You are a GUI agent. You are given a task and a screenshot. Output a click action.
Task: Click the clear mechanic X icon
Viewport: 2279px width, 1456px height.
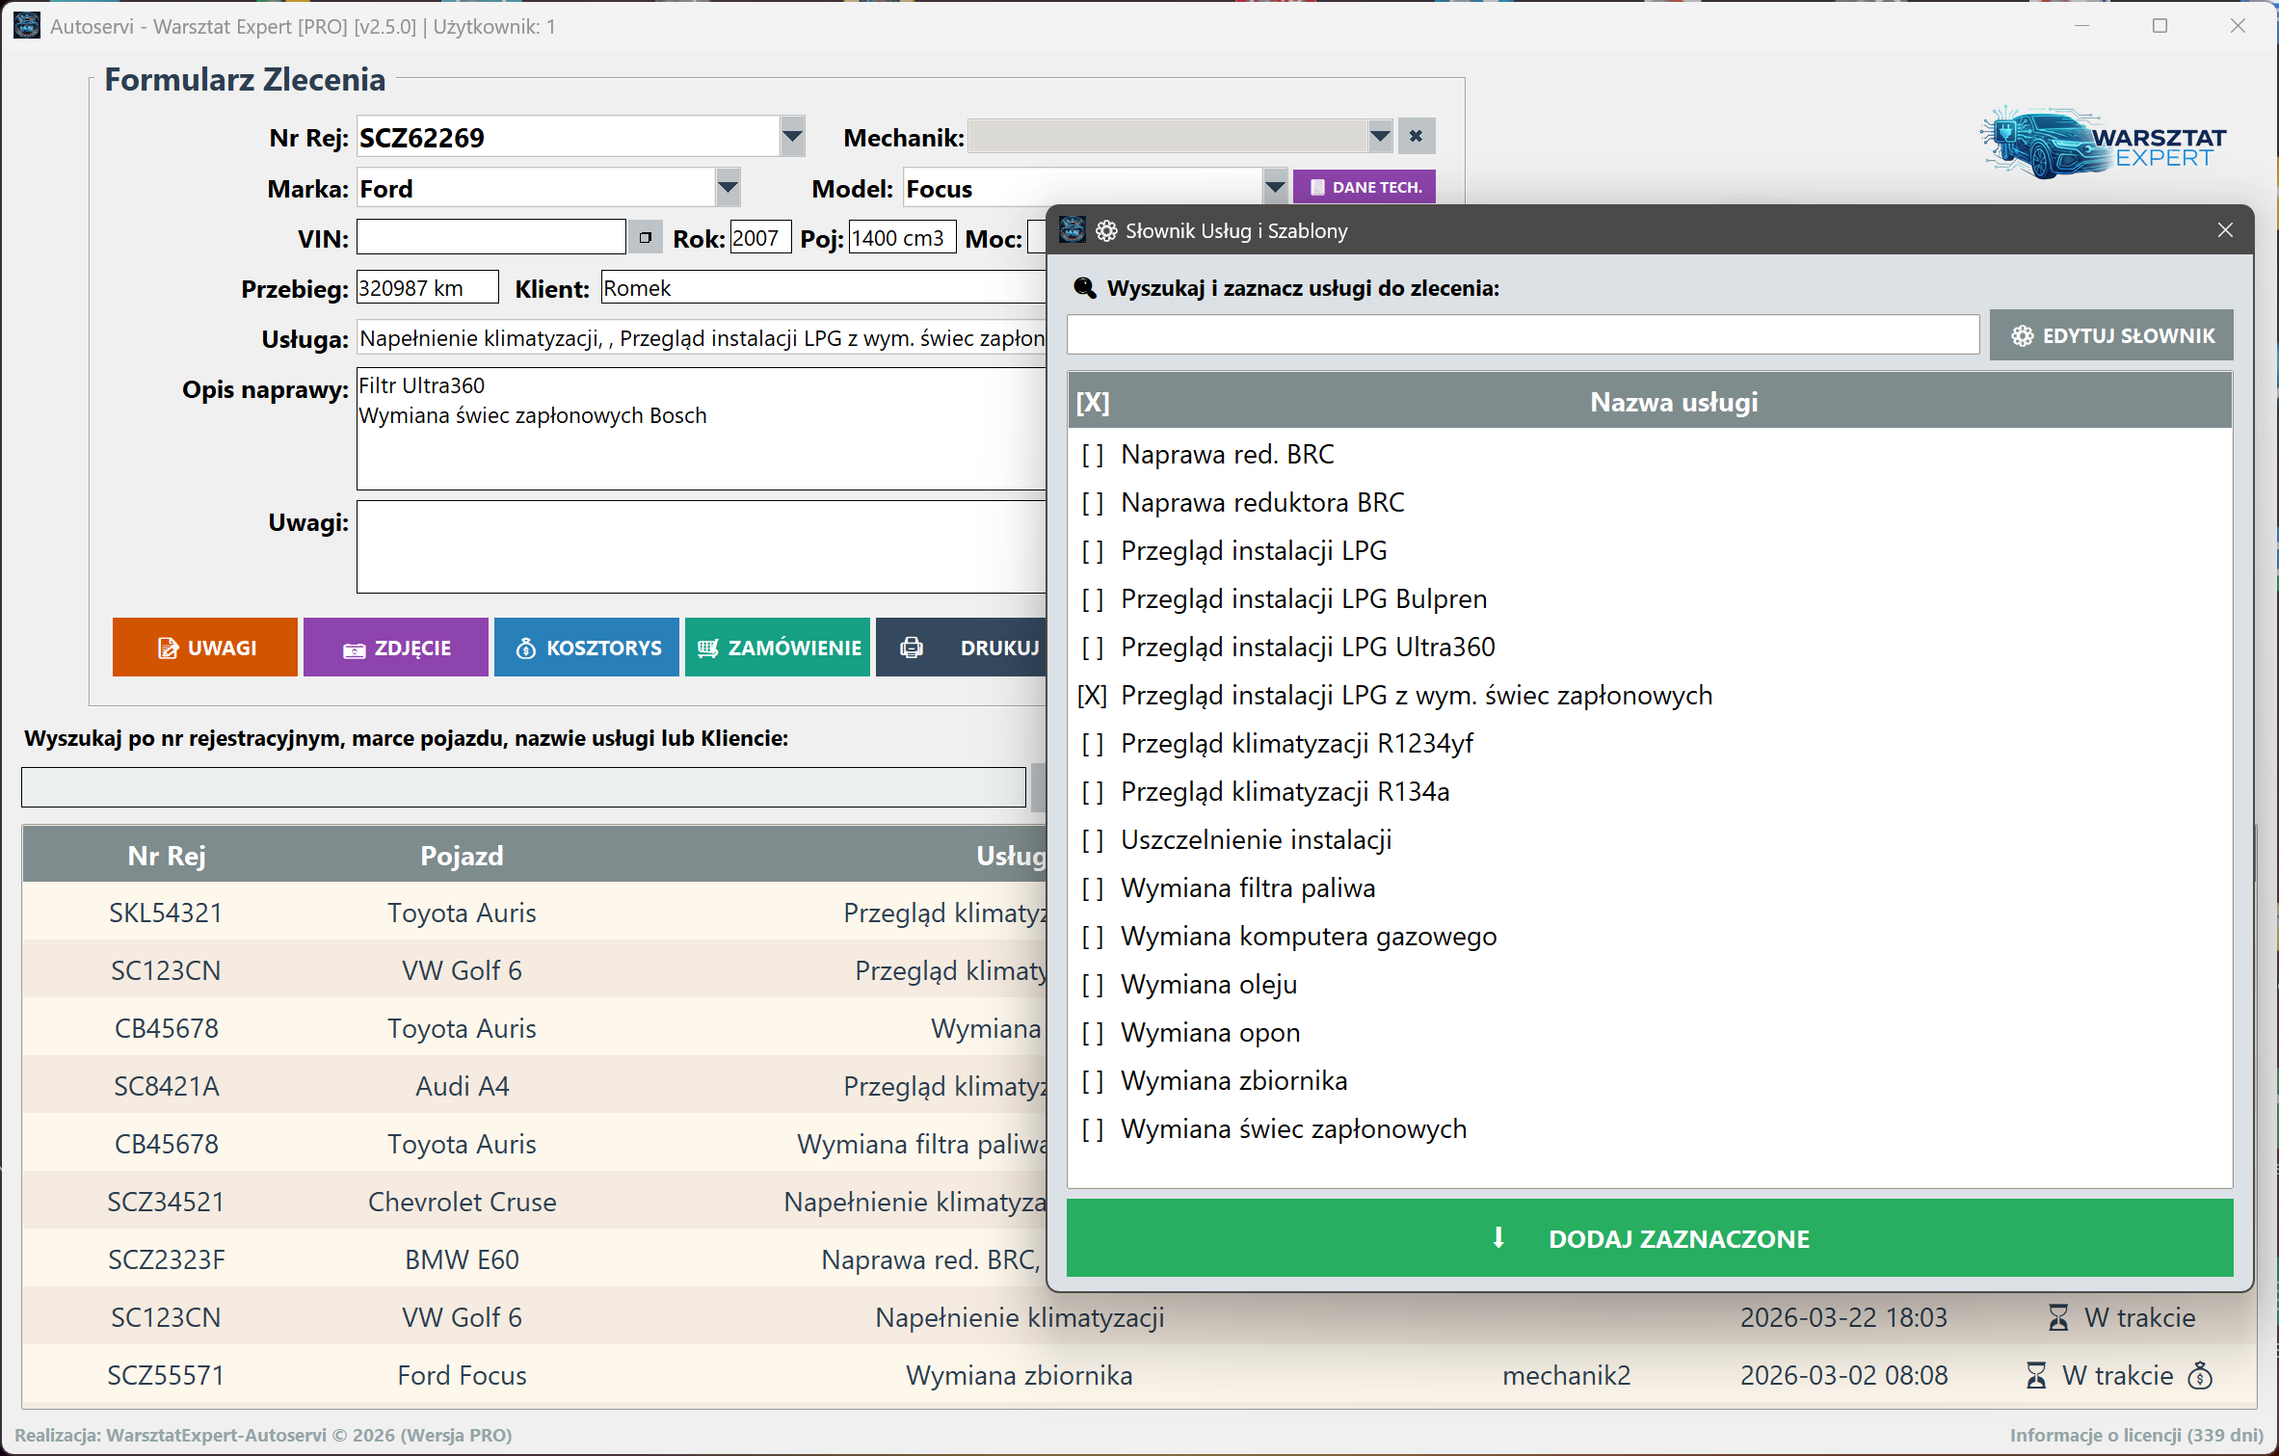coord(1416,137)
